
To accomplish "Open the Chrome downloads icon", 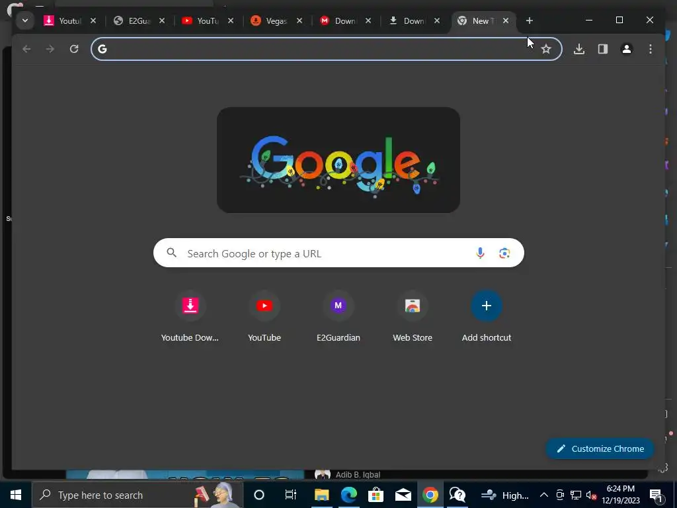I will click(x=579, y=49).
